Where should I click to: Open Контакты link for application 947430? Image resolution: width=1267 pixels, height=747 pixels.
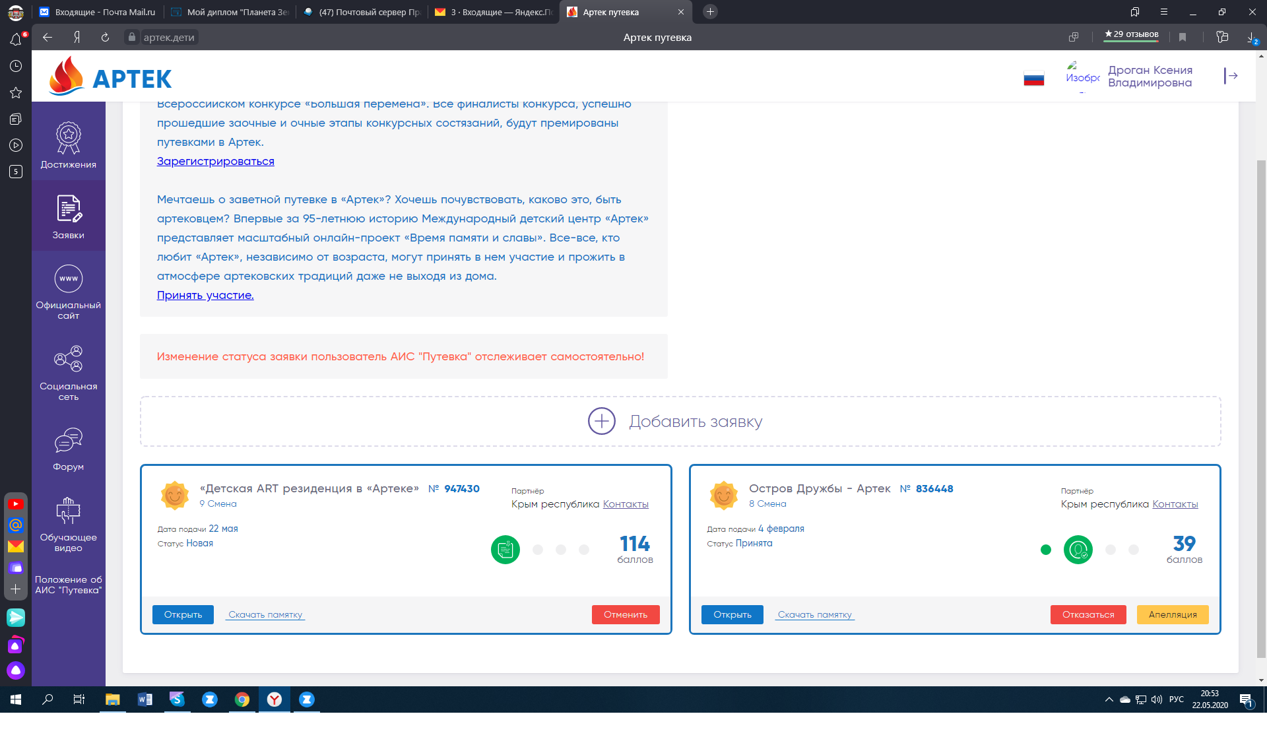pos(626,504)
